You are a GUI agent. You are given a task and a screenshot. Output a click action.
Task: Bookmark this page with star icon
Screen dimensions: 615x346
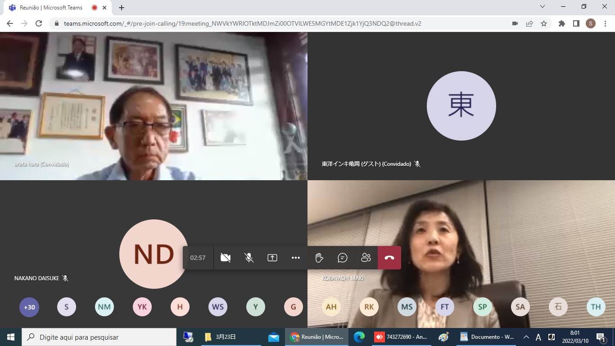(x=544, y=23)
